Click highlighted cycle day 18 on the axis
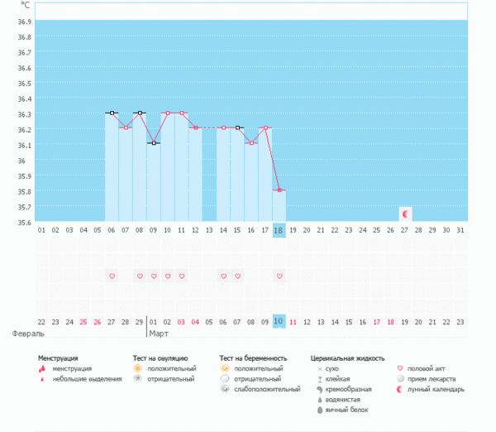 click(279, 230)
